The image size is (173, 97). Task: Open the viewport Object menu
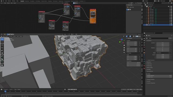tap(21, 36)
